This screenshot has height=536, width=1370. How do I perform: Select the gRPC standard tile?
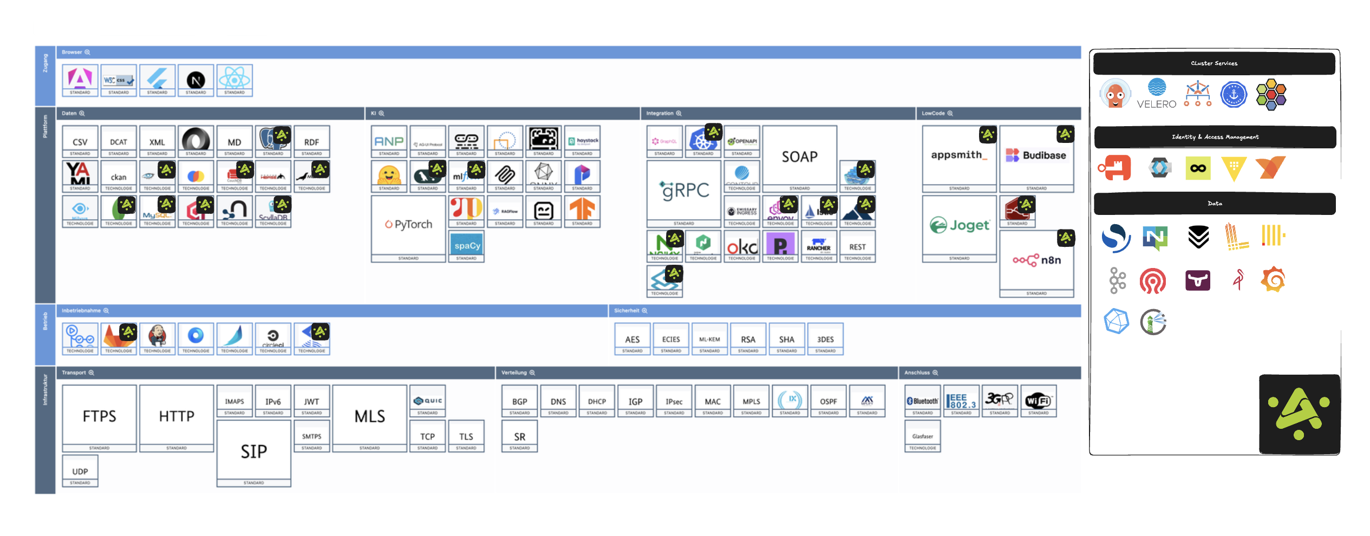684,191
